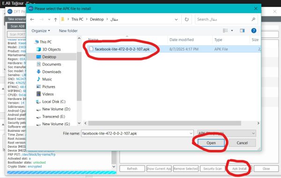281x178 pixels.
Task: Go forward in the file dialog
Action: click(x=41, y=19)
